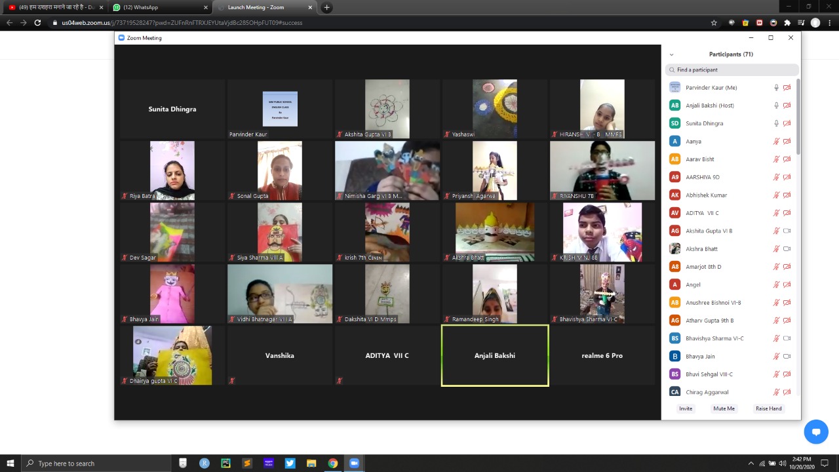Open the blue chat bubble help icon

[816, 432]
